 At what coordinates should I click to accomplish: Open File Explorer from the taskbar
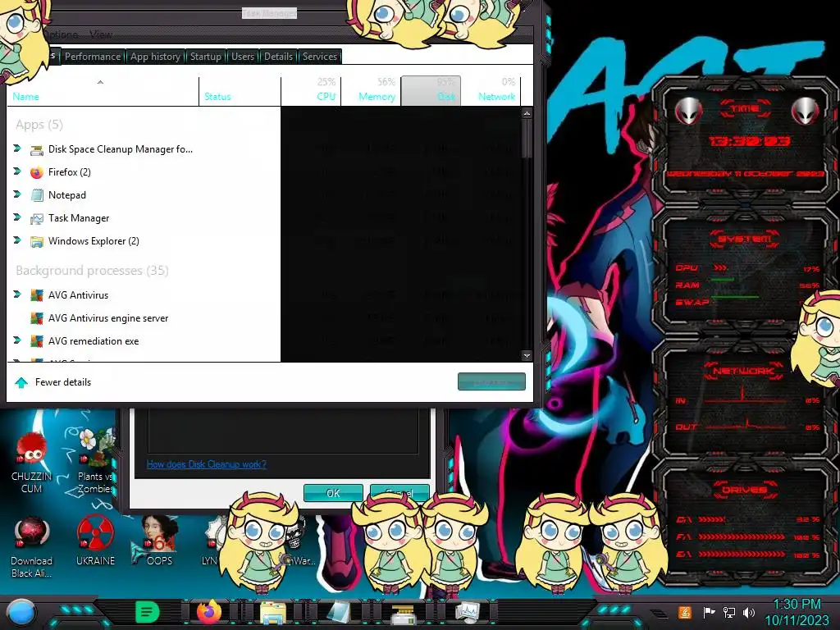pos(272,612)
